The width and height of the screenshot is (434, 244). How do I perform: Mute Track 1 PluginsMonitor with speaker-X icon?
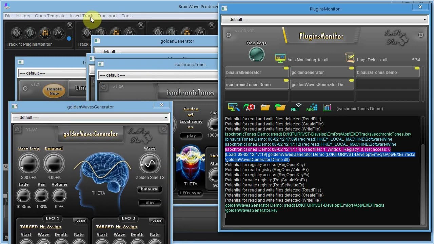click(17, 33)
